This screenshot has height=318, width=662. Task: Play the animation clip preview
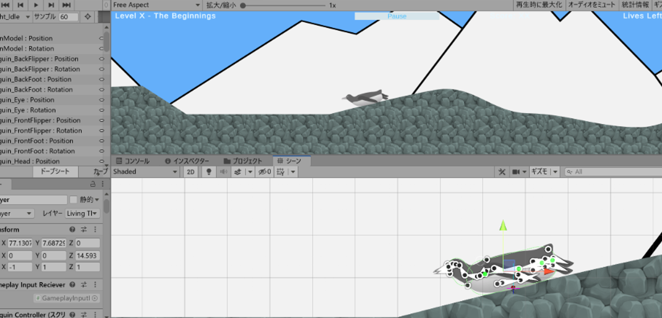click(x=36, y=5)
